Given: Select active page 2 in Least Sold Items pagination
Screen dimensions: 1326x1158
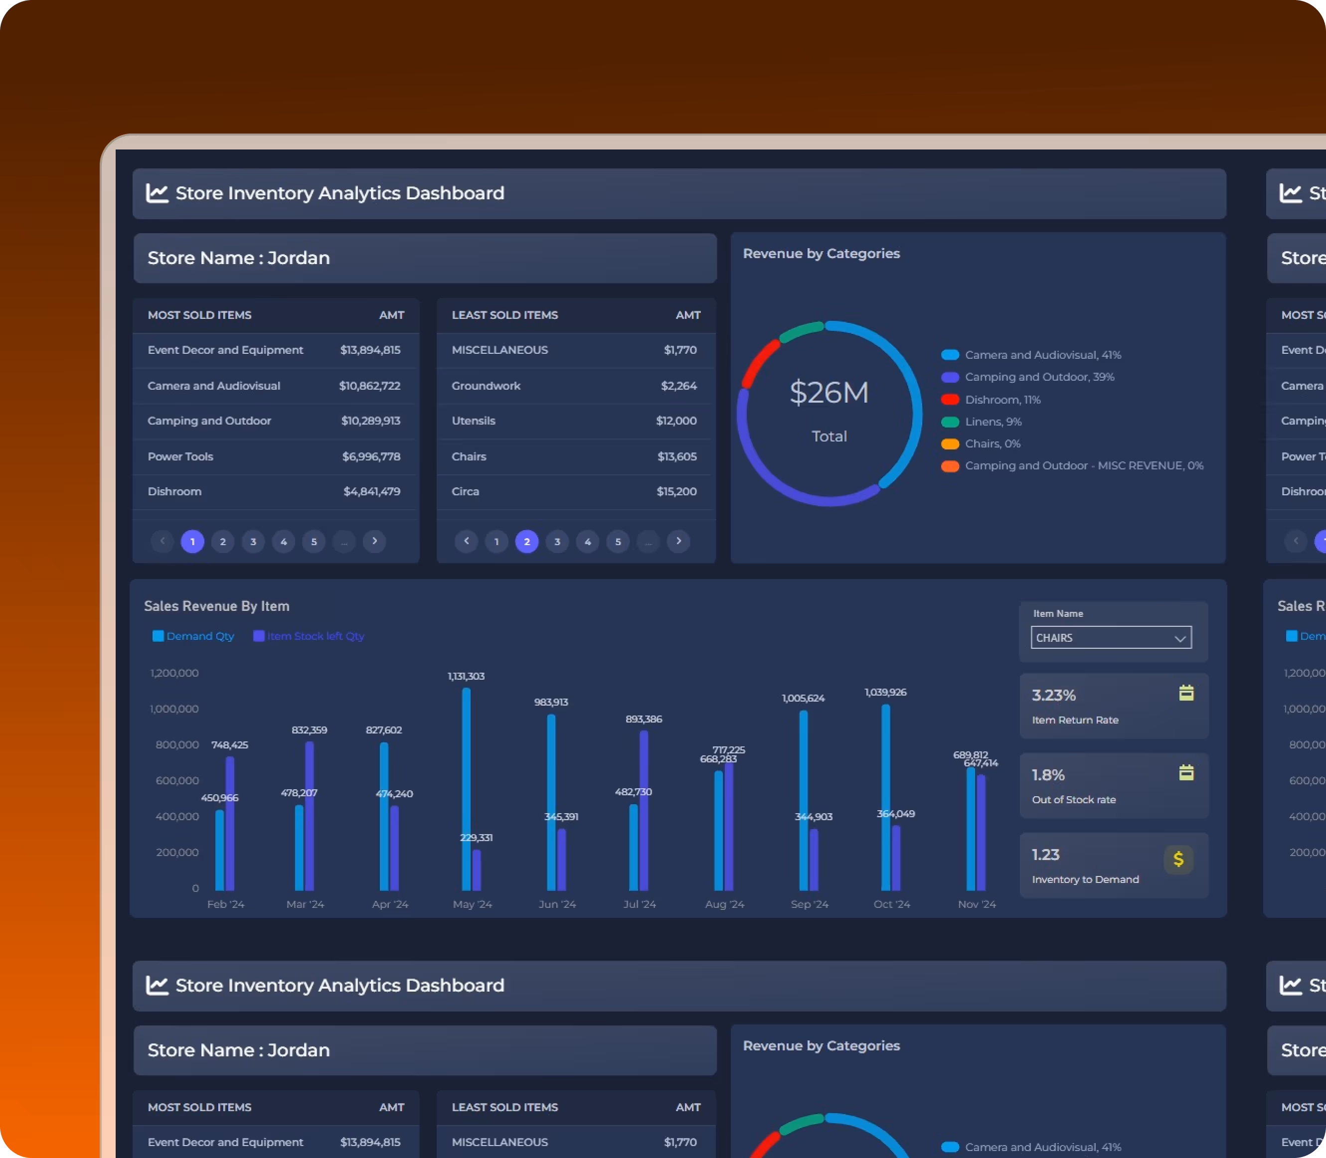Looking at the screenshot, I should click(x=527, y=542).
